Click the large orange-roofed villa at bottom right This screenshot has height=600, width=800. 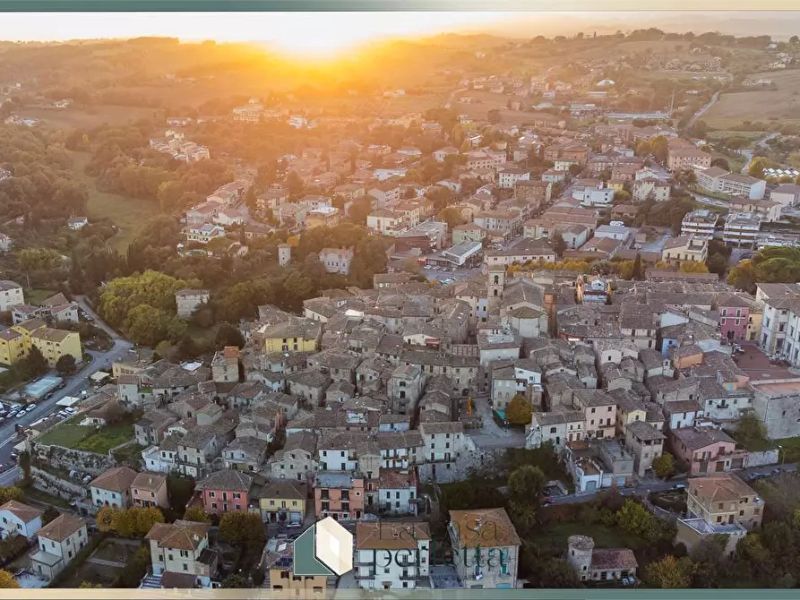(x=724, y=500)
